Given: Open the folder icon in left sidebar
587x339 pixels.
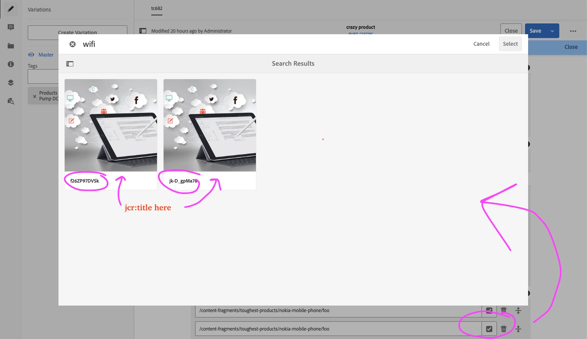Looking at the screenshot, I should coord(11,46).
